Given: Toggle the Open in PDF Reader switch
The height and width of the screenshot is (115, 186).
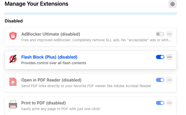Looking at the screenshot, I should [x=160, y=80].
